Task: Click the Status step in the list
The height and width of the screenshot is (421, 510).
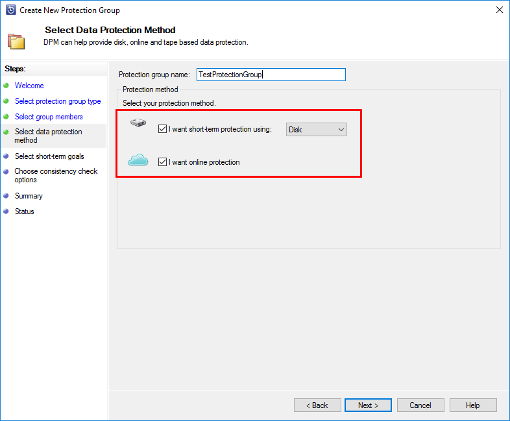Action: coord(25,211)
